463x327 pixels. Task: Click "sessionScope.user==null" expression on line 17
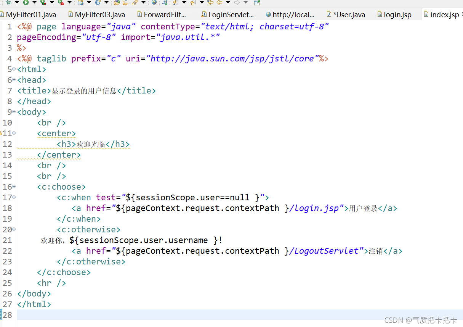(192, 197)
